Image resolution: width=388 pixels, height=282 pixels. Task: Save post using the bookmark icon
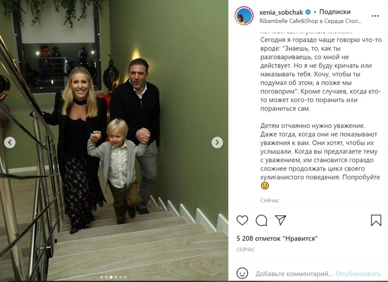point(376,220)
